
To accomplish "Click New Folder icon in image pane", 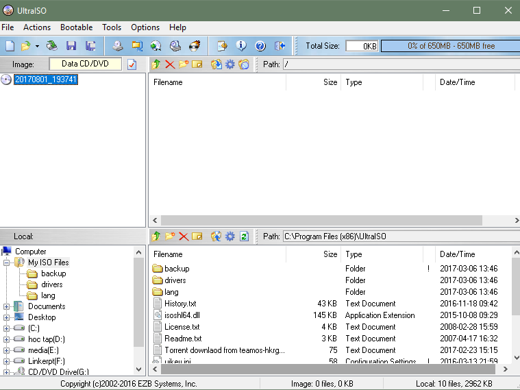I will [184, 64].
